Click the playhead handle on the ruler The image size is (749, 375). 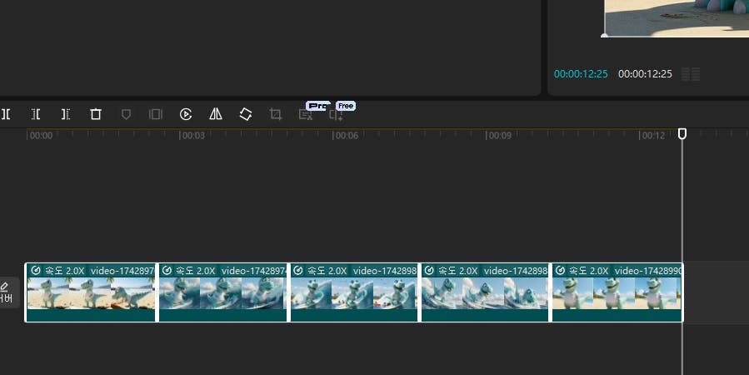682,134
